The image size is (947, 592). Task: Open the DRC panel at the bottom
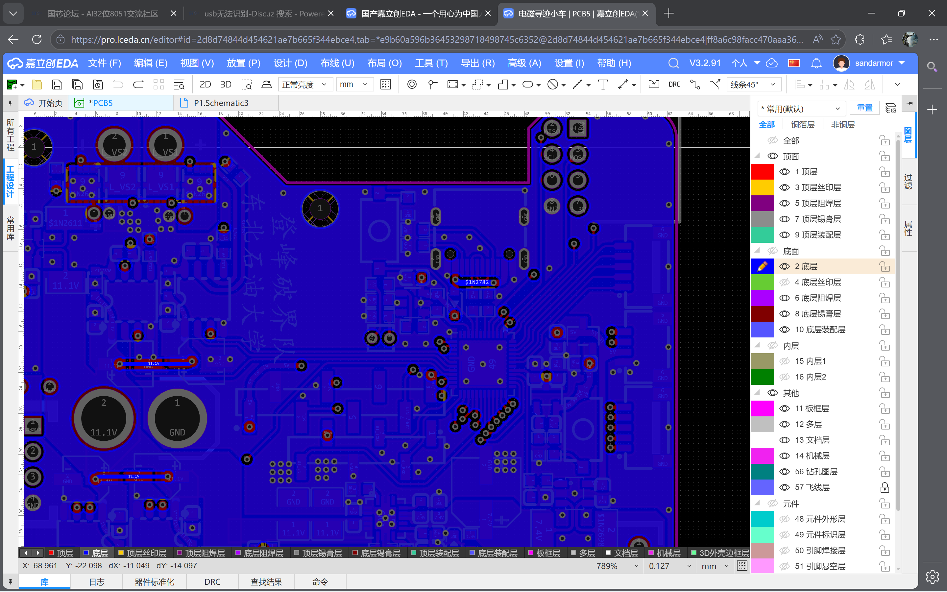(212, 582)
